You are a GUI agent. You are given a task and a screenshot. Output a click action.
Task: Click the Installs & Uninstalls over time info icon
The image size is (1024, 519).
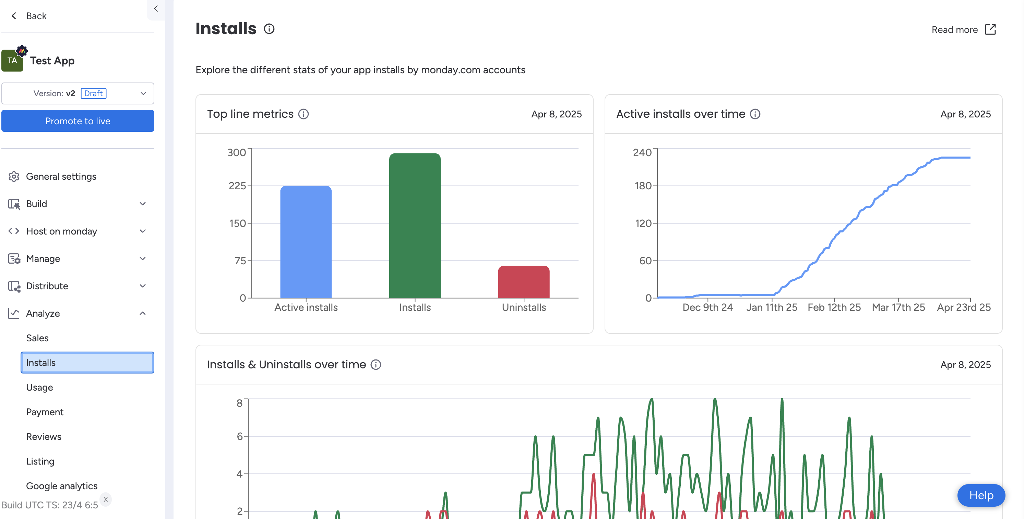376,365
